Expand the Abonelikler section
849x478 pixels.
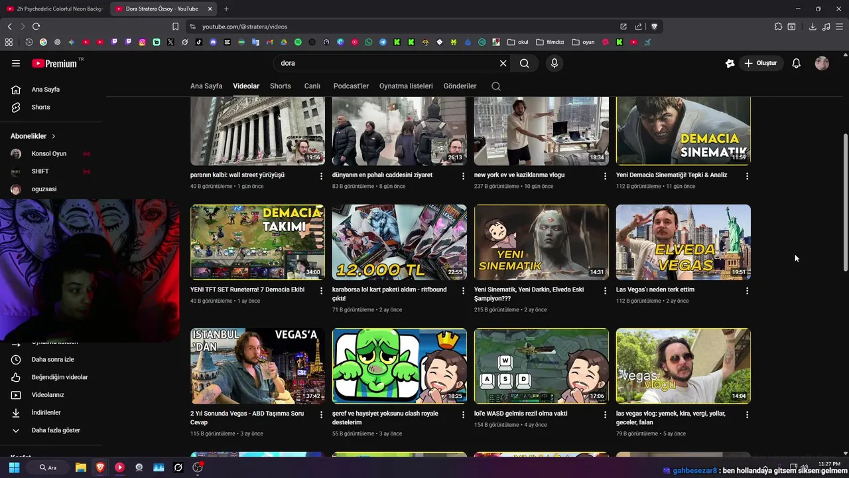click(33, 136)
